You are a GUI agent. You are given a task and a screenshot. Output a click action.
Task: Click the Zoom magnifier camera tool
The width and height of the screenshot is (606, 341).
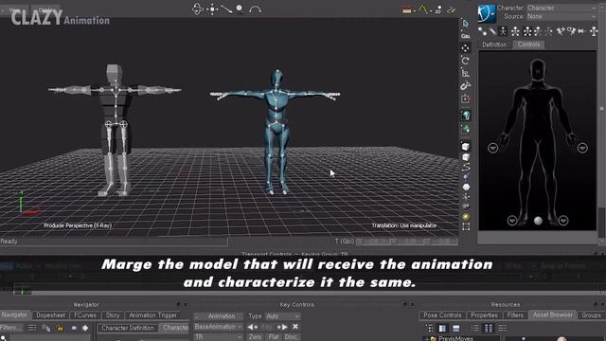pyautogui.click(x=240, y=9)
